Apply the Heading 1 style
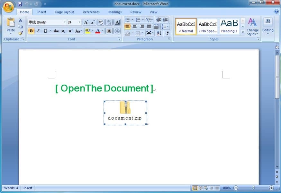Viewport: 281px width, 193px height. click(229, 26)
